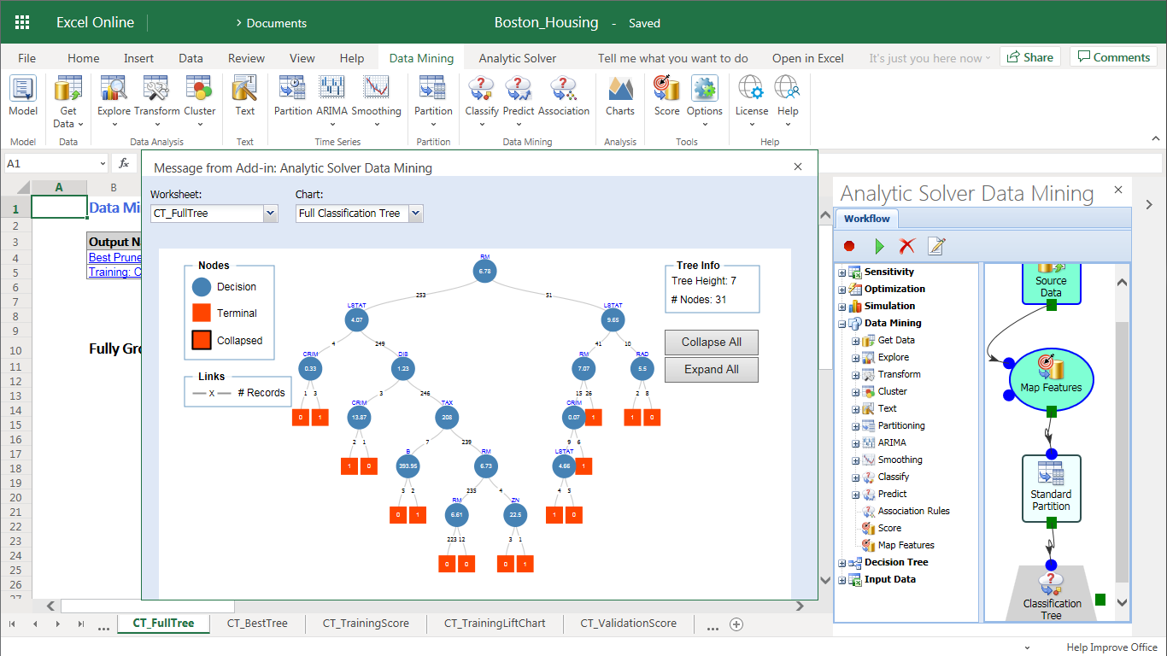Viewport: 1167px width, 656px height.
Task: Open the Insert ribbon tab
Action: tap(138, 58)
